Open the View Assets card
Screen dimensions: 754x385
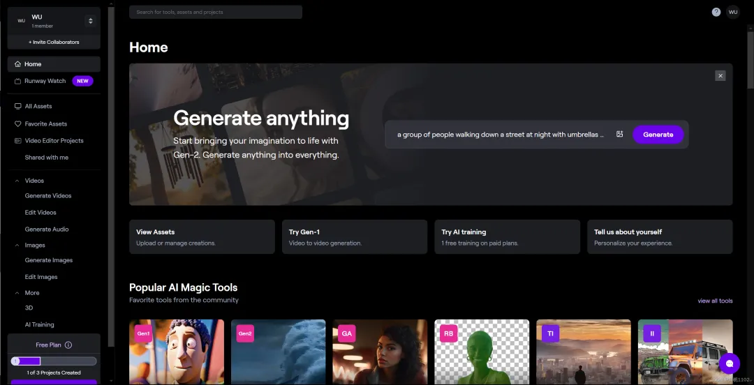(202, 237)
